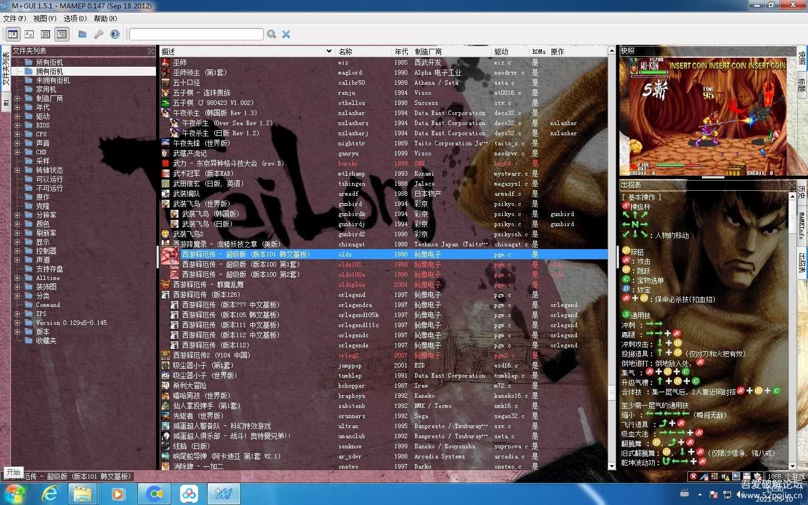This screenshot has width=808, height=505.
Task: Click the folder browse icon on the toolbar
Action: tap(82, 34)
